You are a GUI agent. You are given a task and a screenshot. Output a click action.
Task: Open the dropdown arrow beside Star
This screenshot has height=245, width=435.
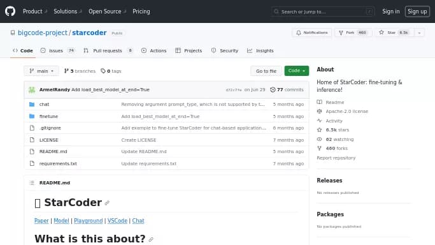click(x=419, y=33)
